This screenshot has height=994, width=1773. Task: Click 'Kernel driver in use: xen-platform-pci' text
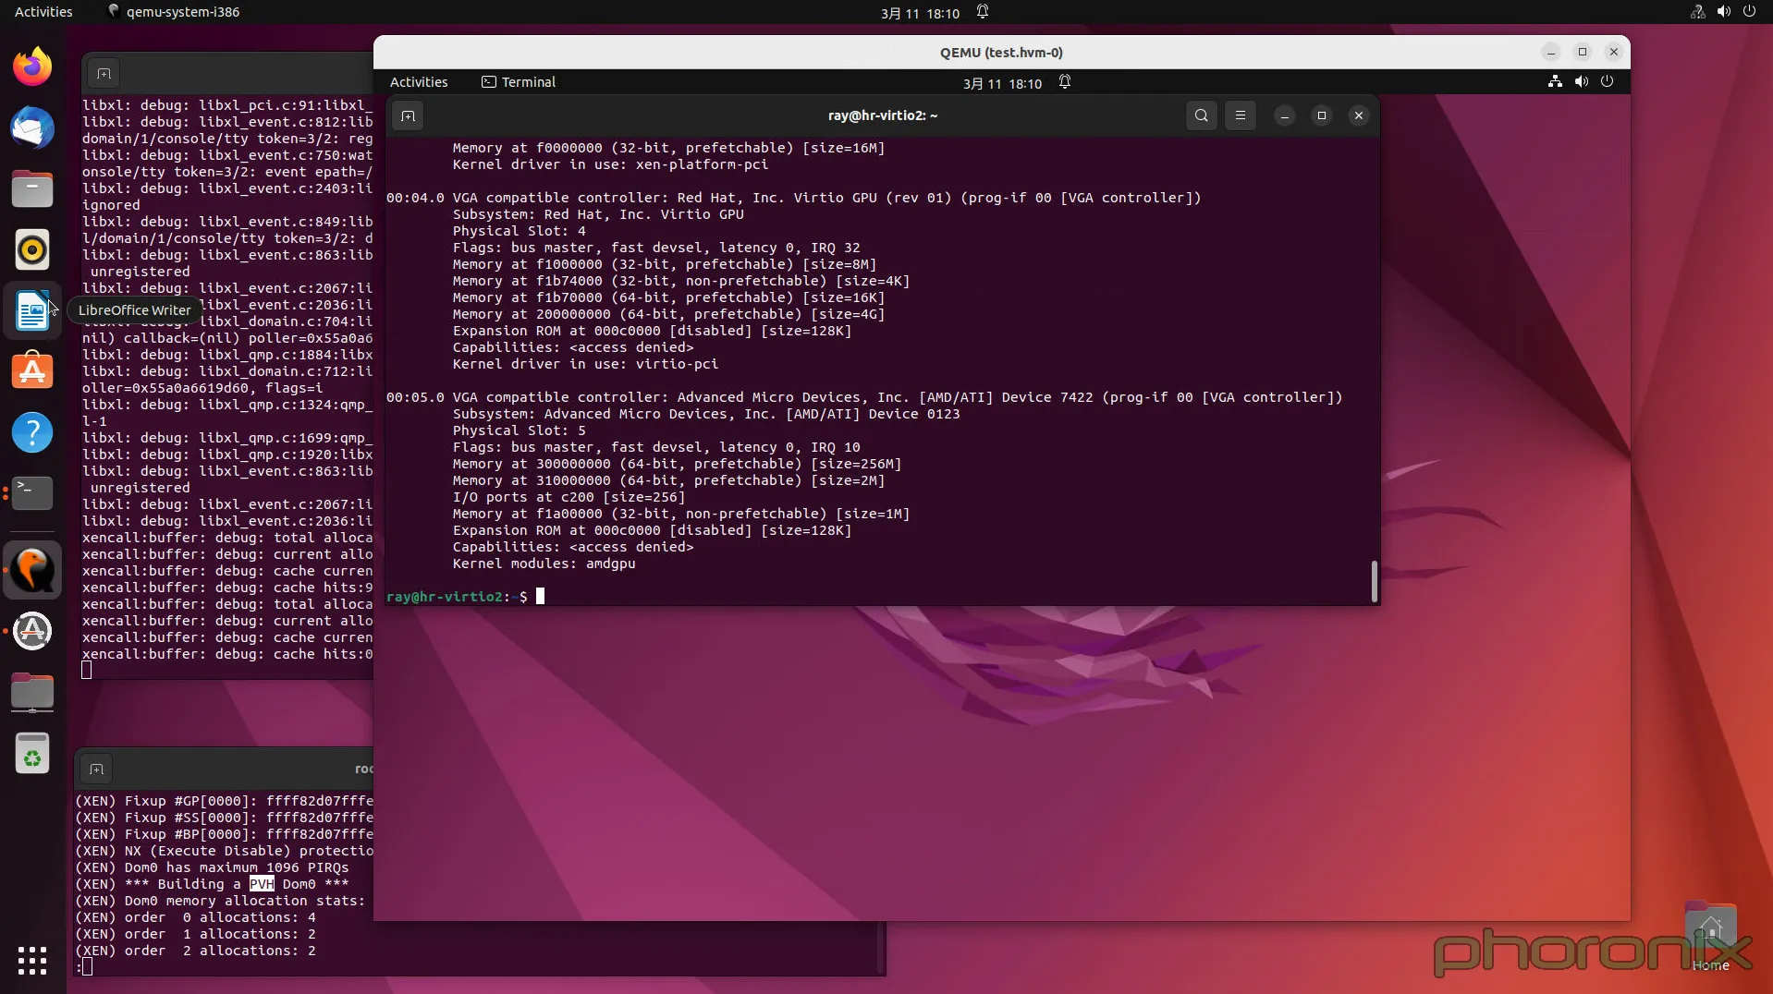(610, 164)
